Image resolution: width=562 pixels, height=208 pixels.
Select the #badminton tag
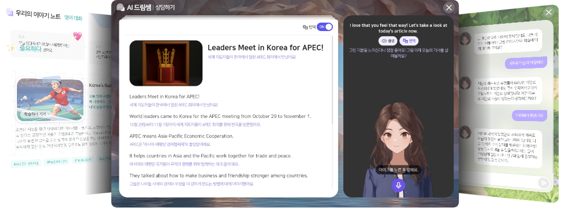(57, 161)
